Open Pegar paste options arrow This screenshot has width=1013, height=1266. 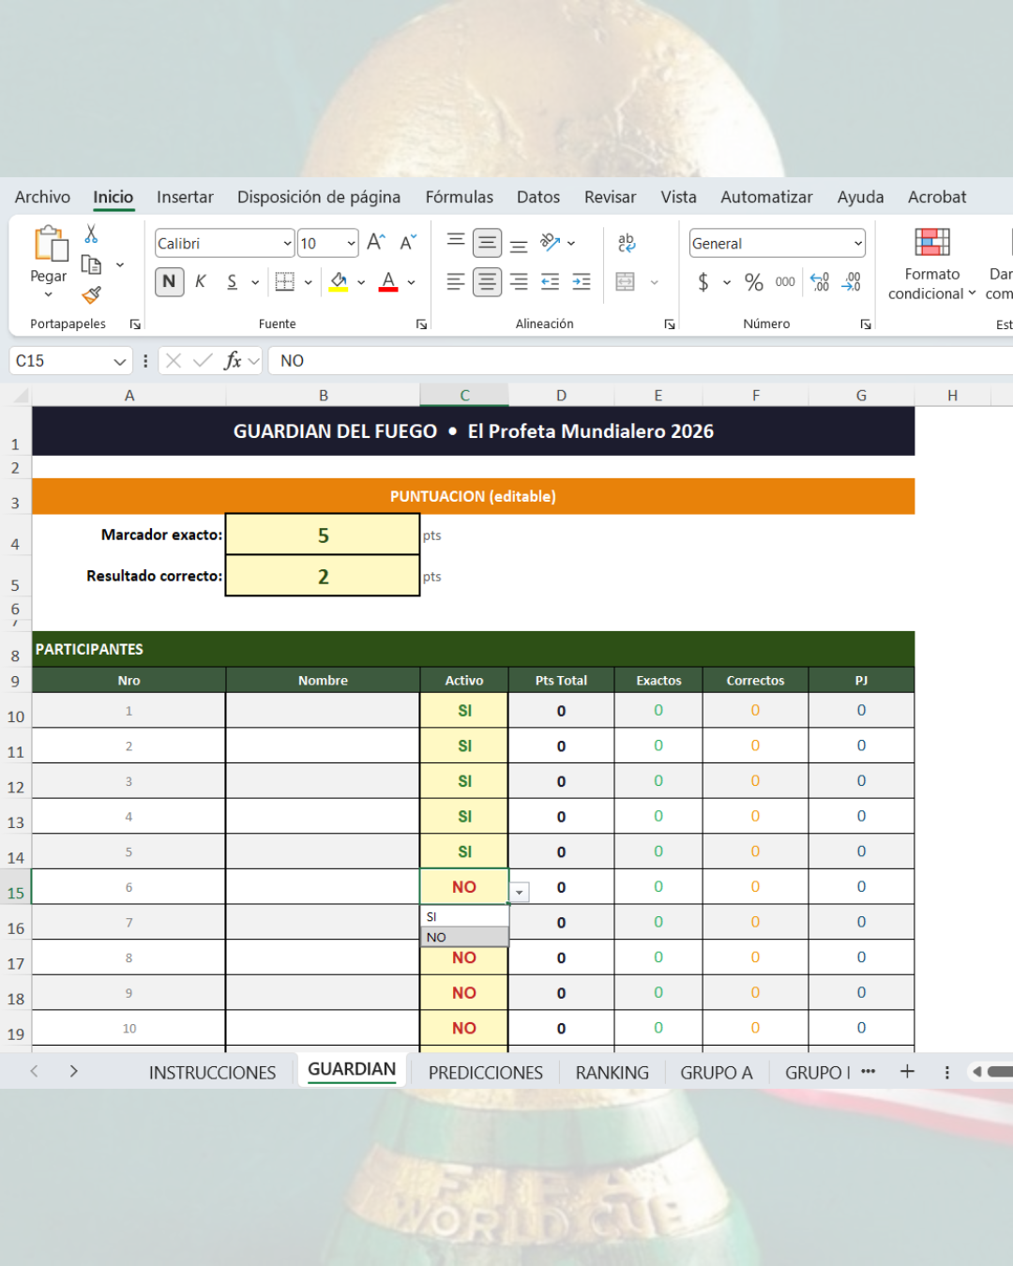(x=48, y=294)
